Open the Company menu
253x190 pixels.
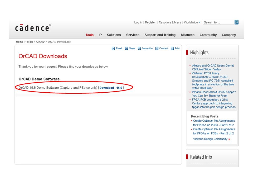(x=229, y=35)
